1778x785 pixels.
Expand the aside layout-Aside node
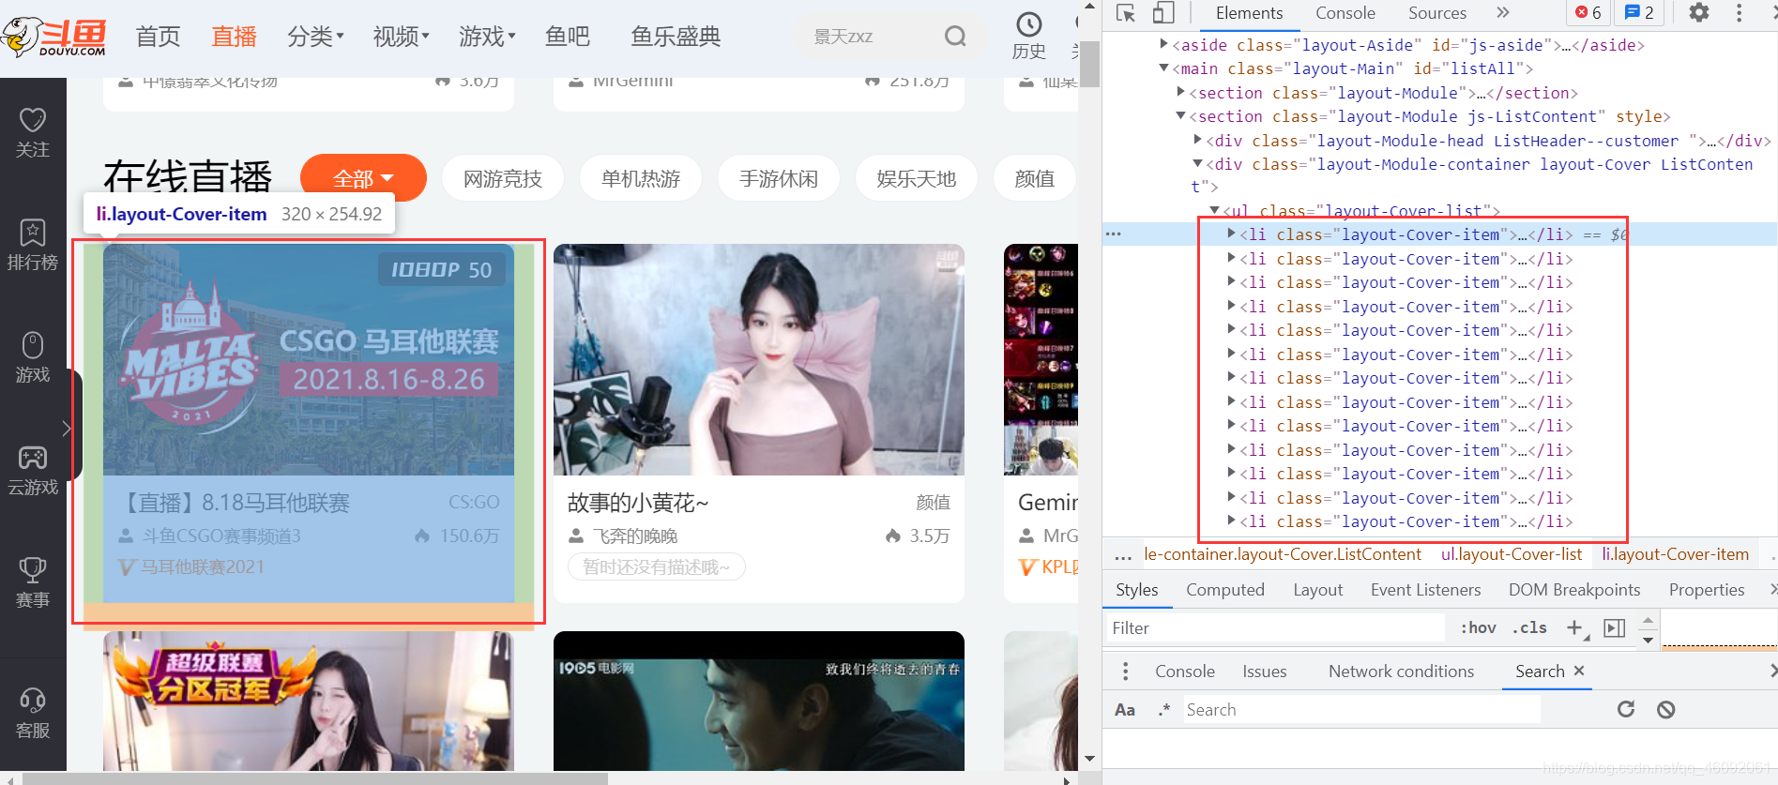[1163, 44]
